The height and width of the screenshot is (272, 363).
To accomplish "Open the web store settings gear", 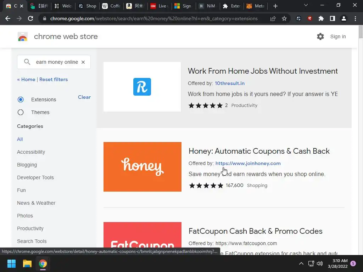I will (320, 36).
